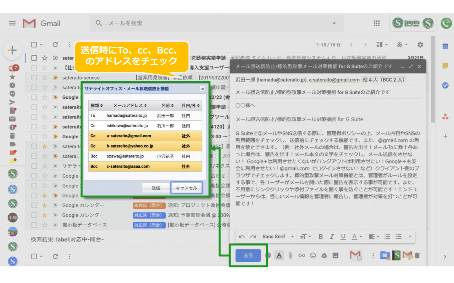454x283 pixels.
Task: Attach a file using the paperclip icon
Action: point(290,255)
